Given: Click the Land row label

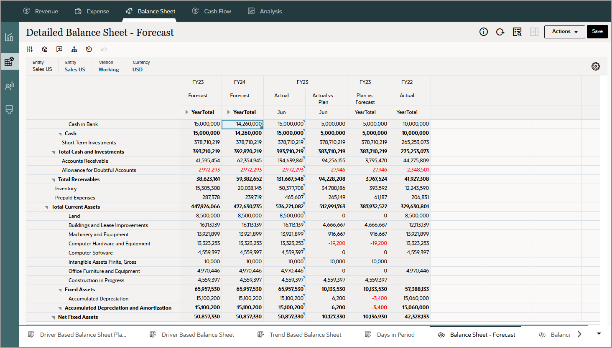Looking at the screenshot, I should click(74, 216).
